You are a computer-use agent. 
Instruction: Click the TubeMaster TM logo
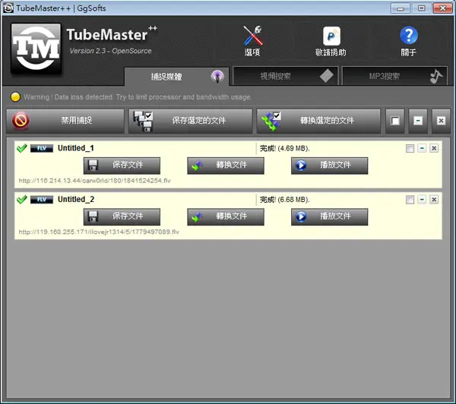click(x=36, y=49)
